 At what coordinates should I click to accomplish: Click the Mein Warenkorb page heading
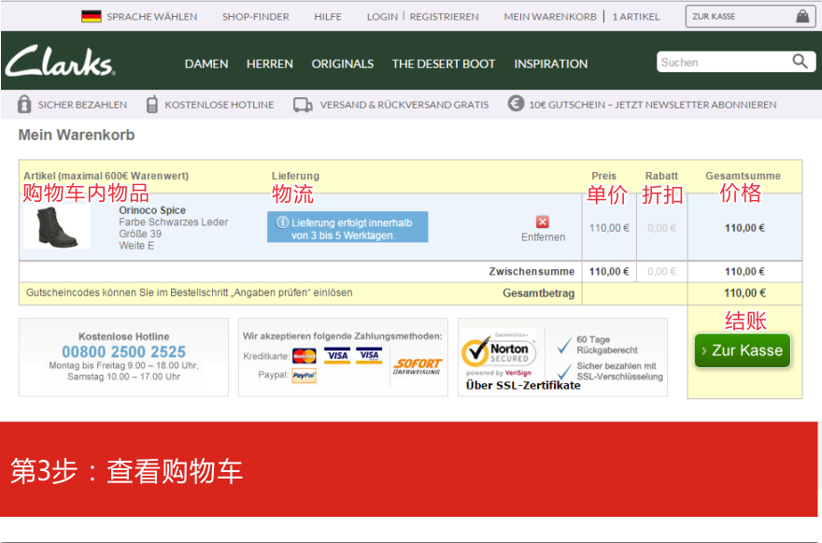point(77,136)
